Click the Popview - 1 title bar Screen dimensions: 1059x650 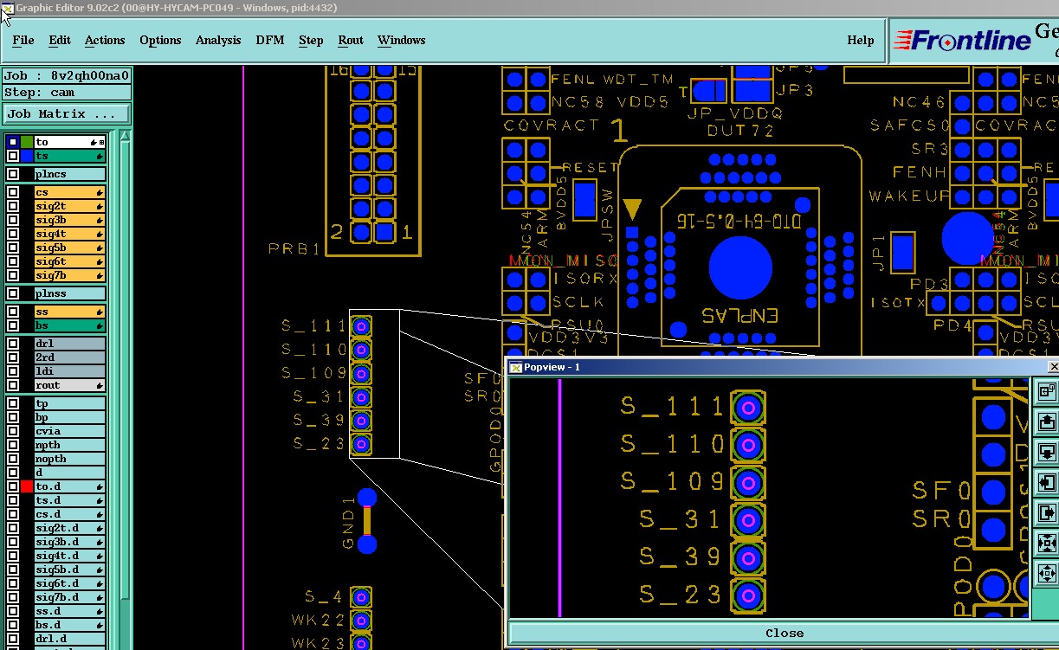coord(776,367)
